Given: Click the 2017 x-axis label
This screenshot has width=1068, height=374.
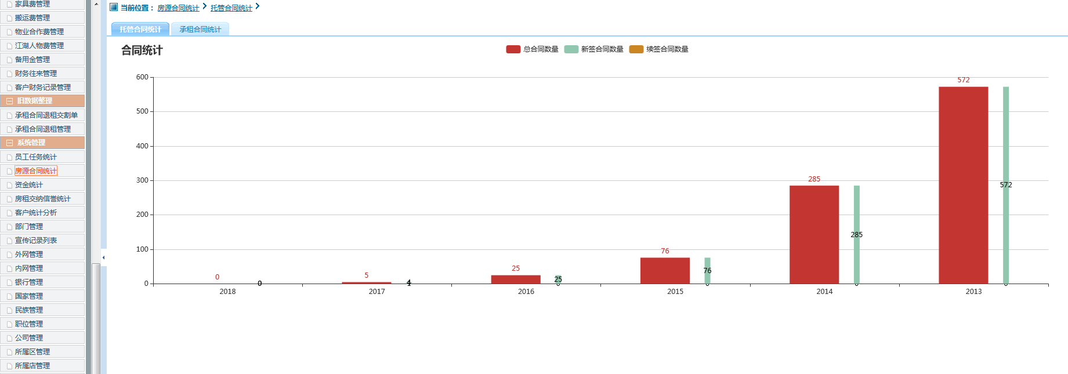Looking at the screenshot, I should coord(377,292).
